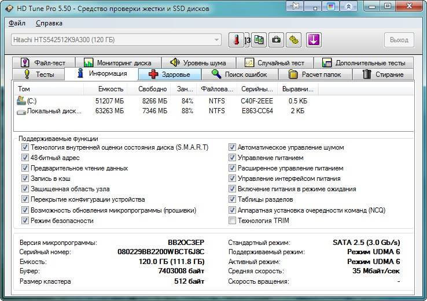Toggle the Управление питанием checkbox
The width and height of the screenshot is (427, 301).
click(233, 158)
